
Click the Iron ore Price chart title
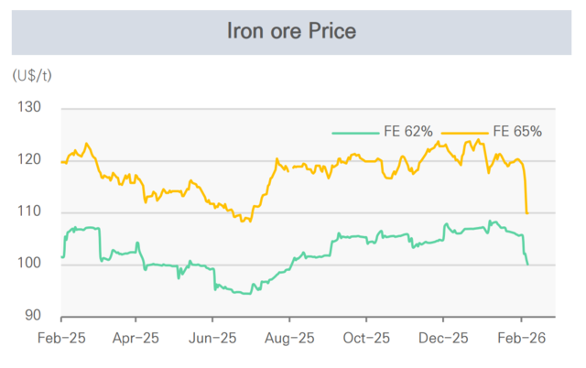(x=292, y=31)
